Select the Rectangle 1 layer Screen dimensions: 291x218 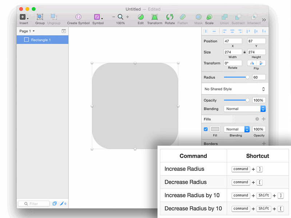pyautogui.click(x=43, y=40)
